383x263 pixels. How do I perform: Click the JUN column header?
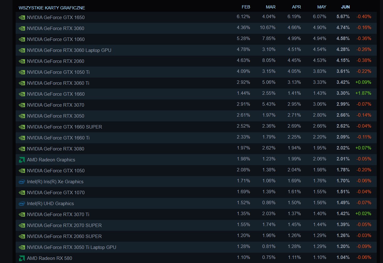[345, 7]
